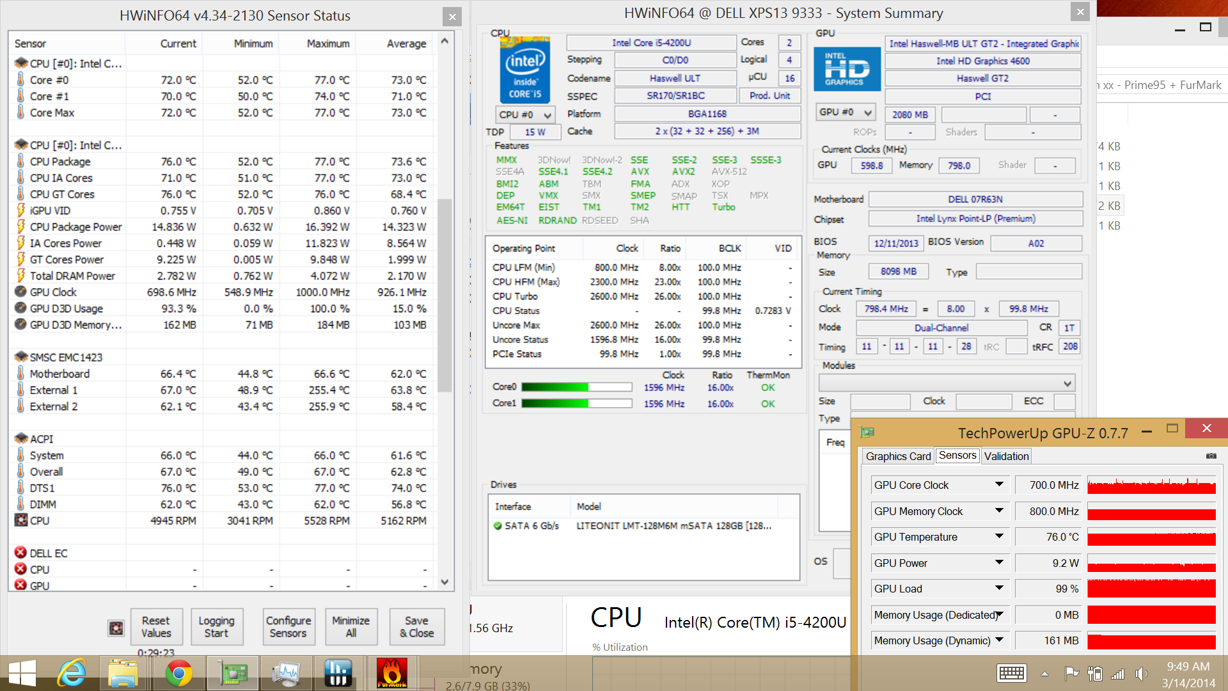
Task: Click the Configure Sensors button
Action: click(288, 627)
